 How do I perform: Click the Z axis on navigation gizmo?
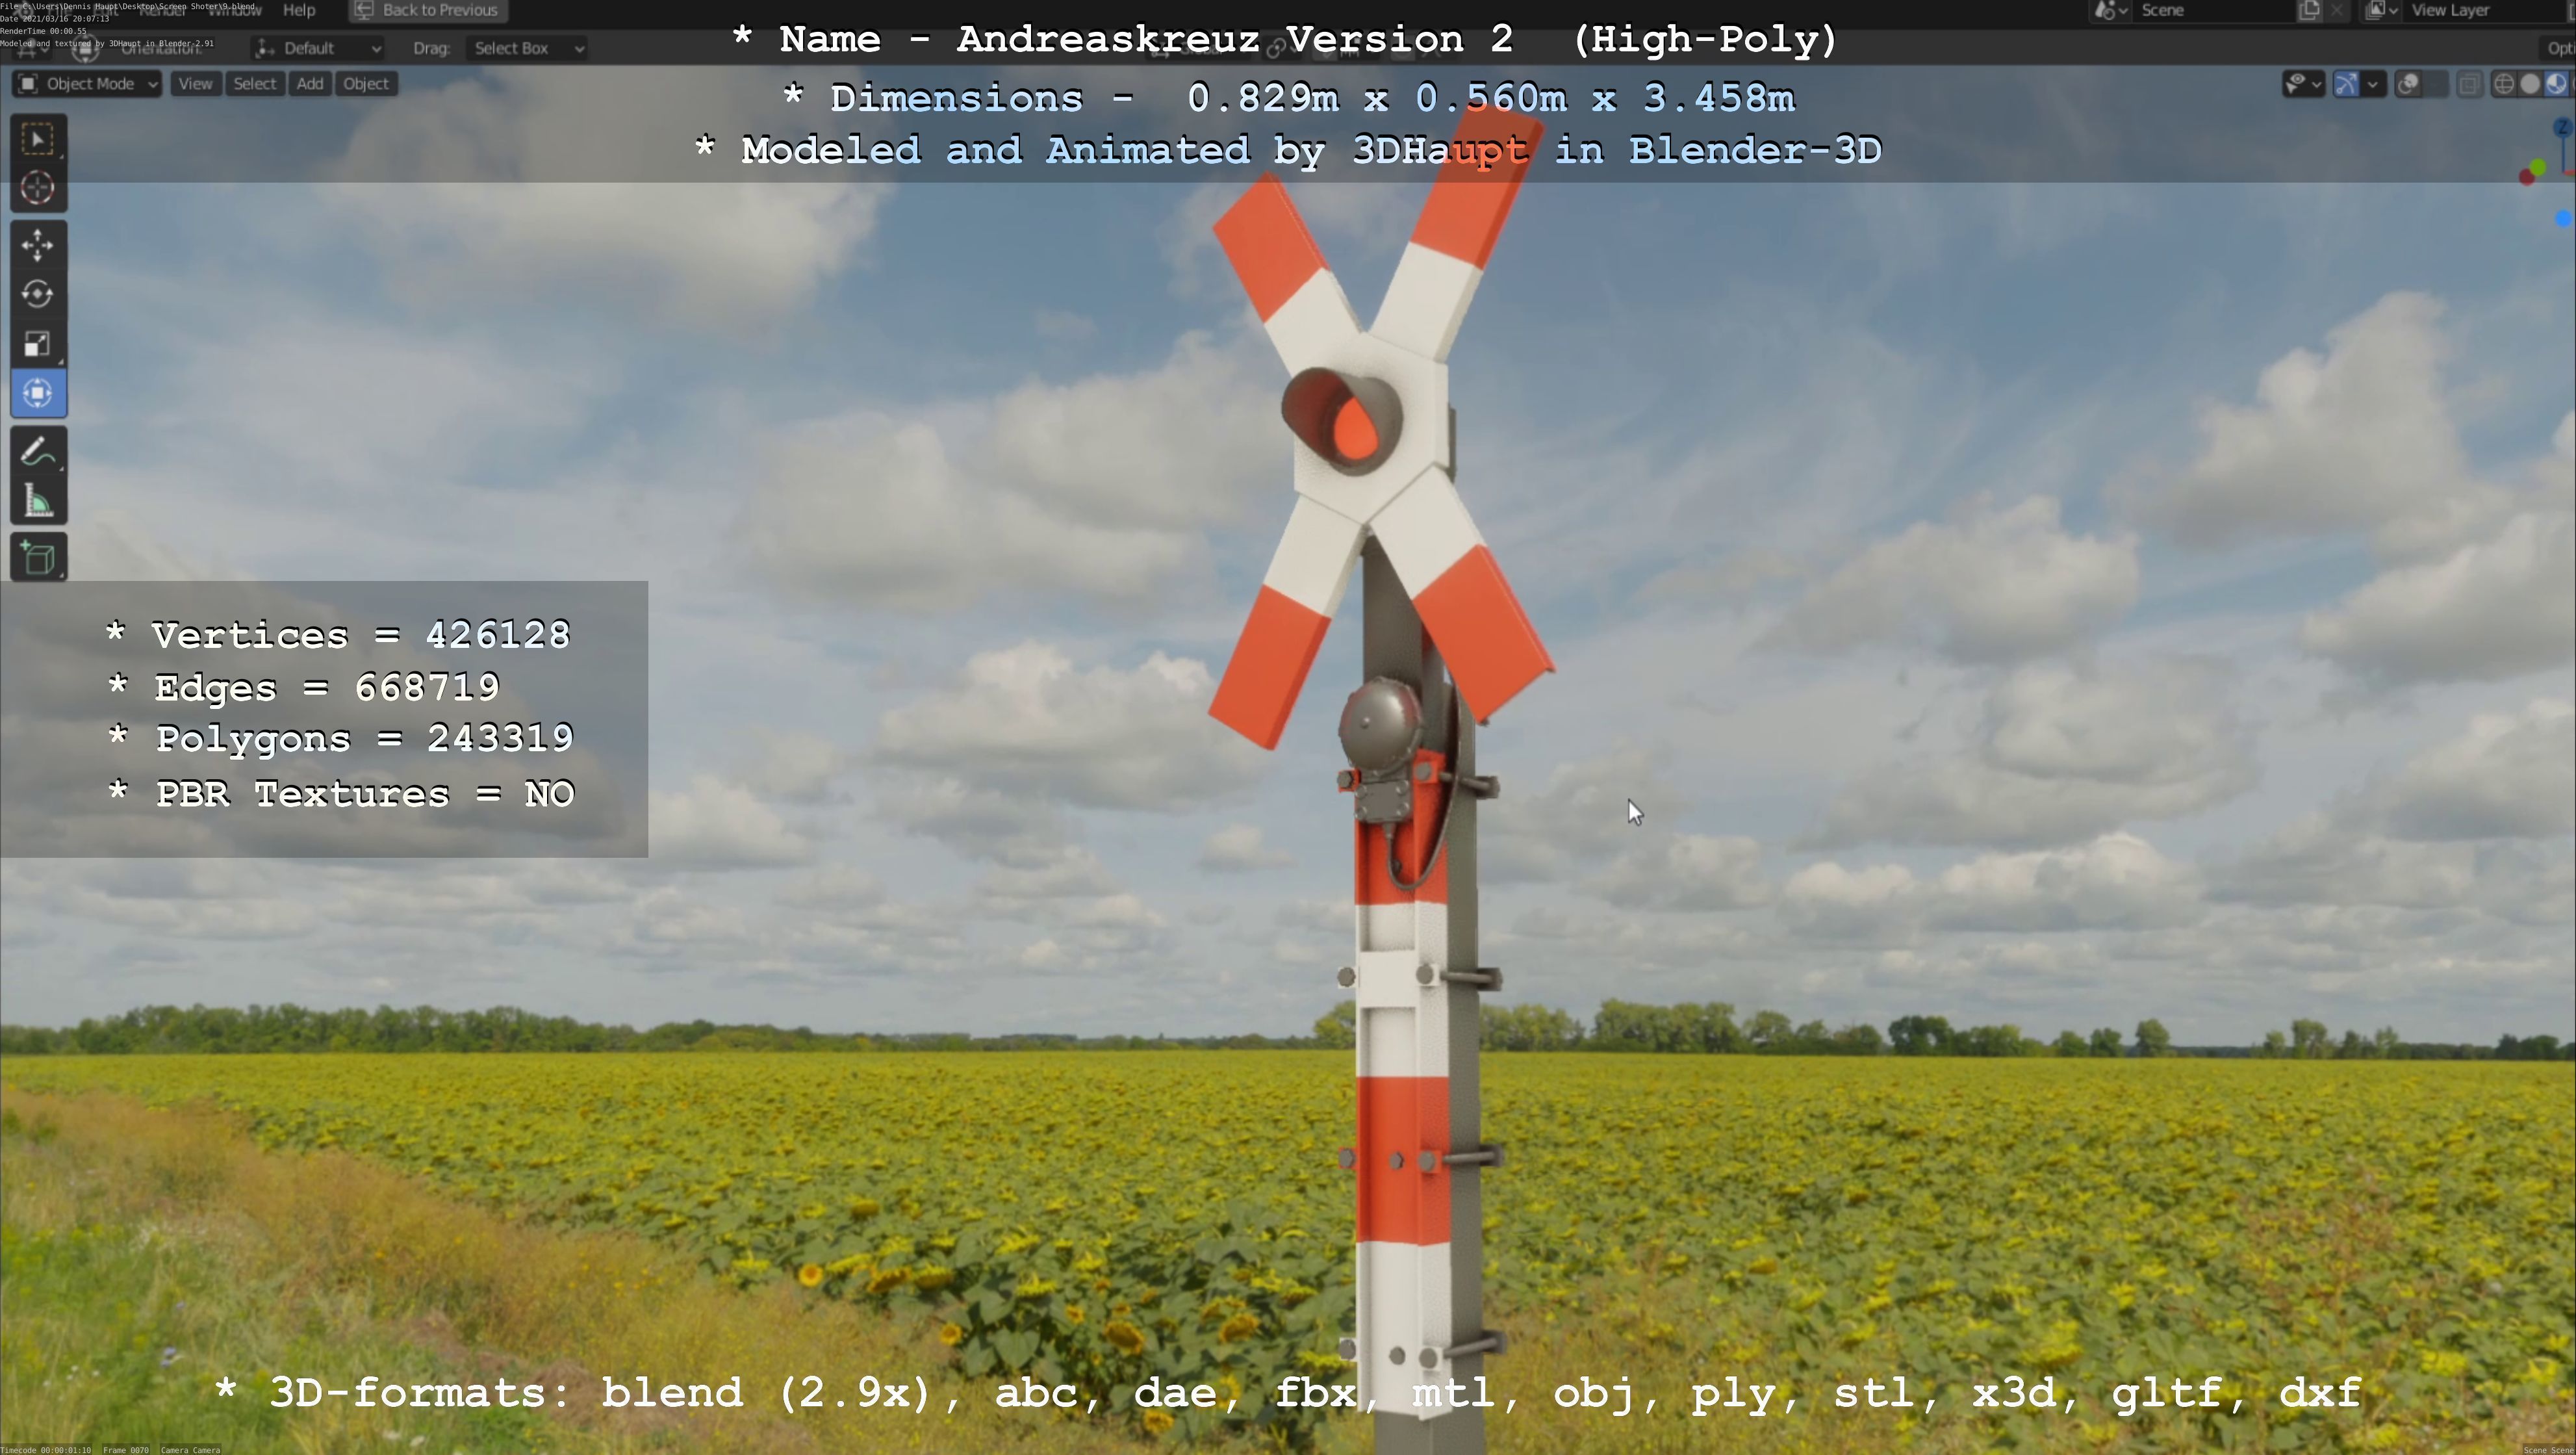pos(2563,128)
